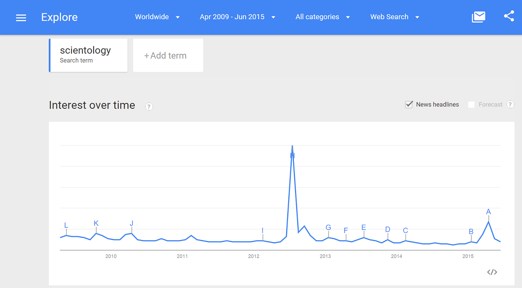Select the scientology search term card
Screen dimensions: 522x288
(88, 55)
